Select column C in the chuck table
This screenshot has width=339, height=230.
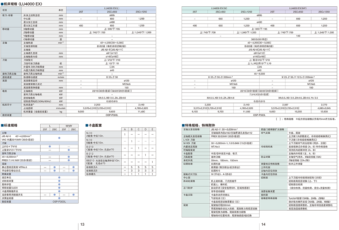pos(138,129)
